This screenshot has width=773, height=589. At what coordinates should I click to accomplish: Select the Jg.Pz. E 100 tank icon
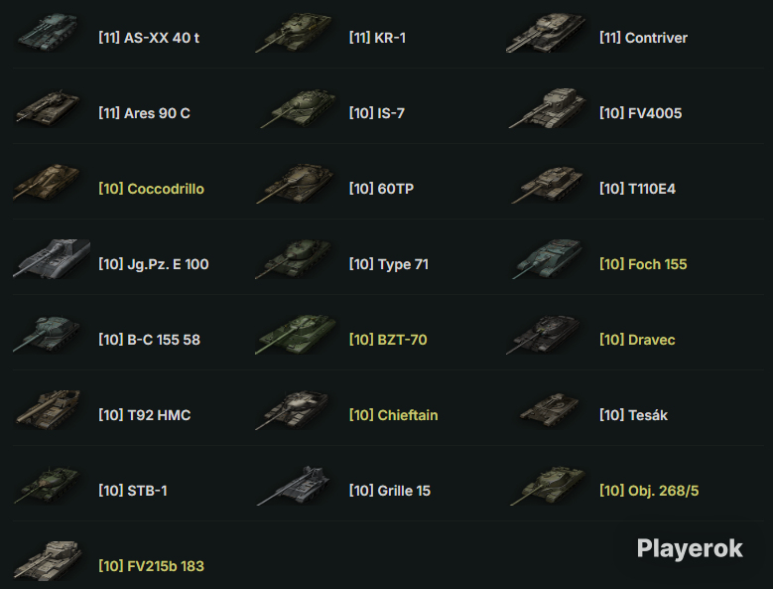pyautogui.click(x=52, y=259)
